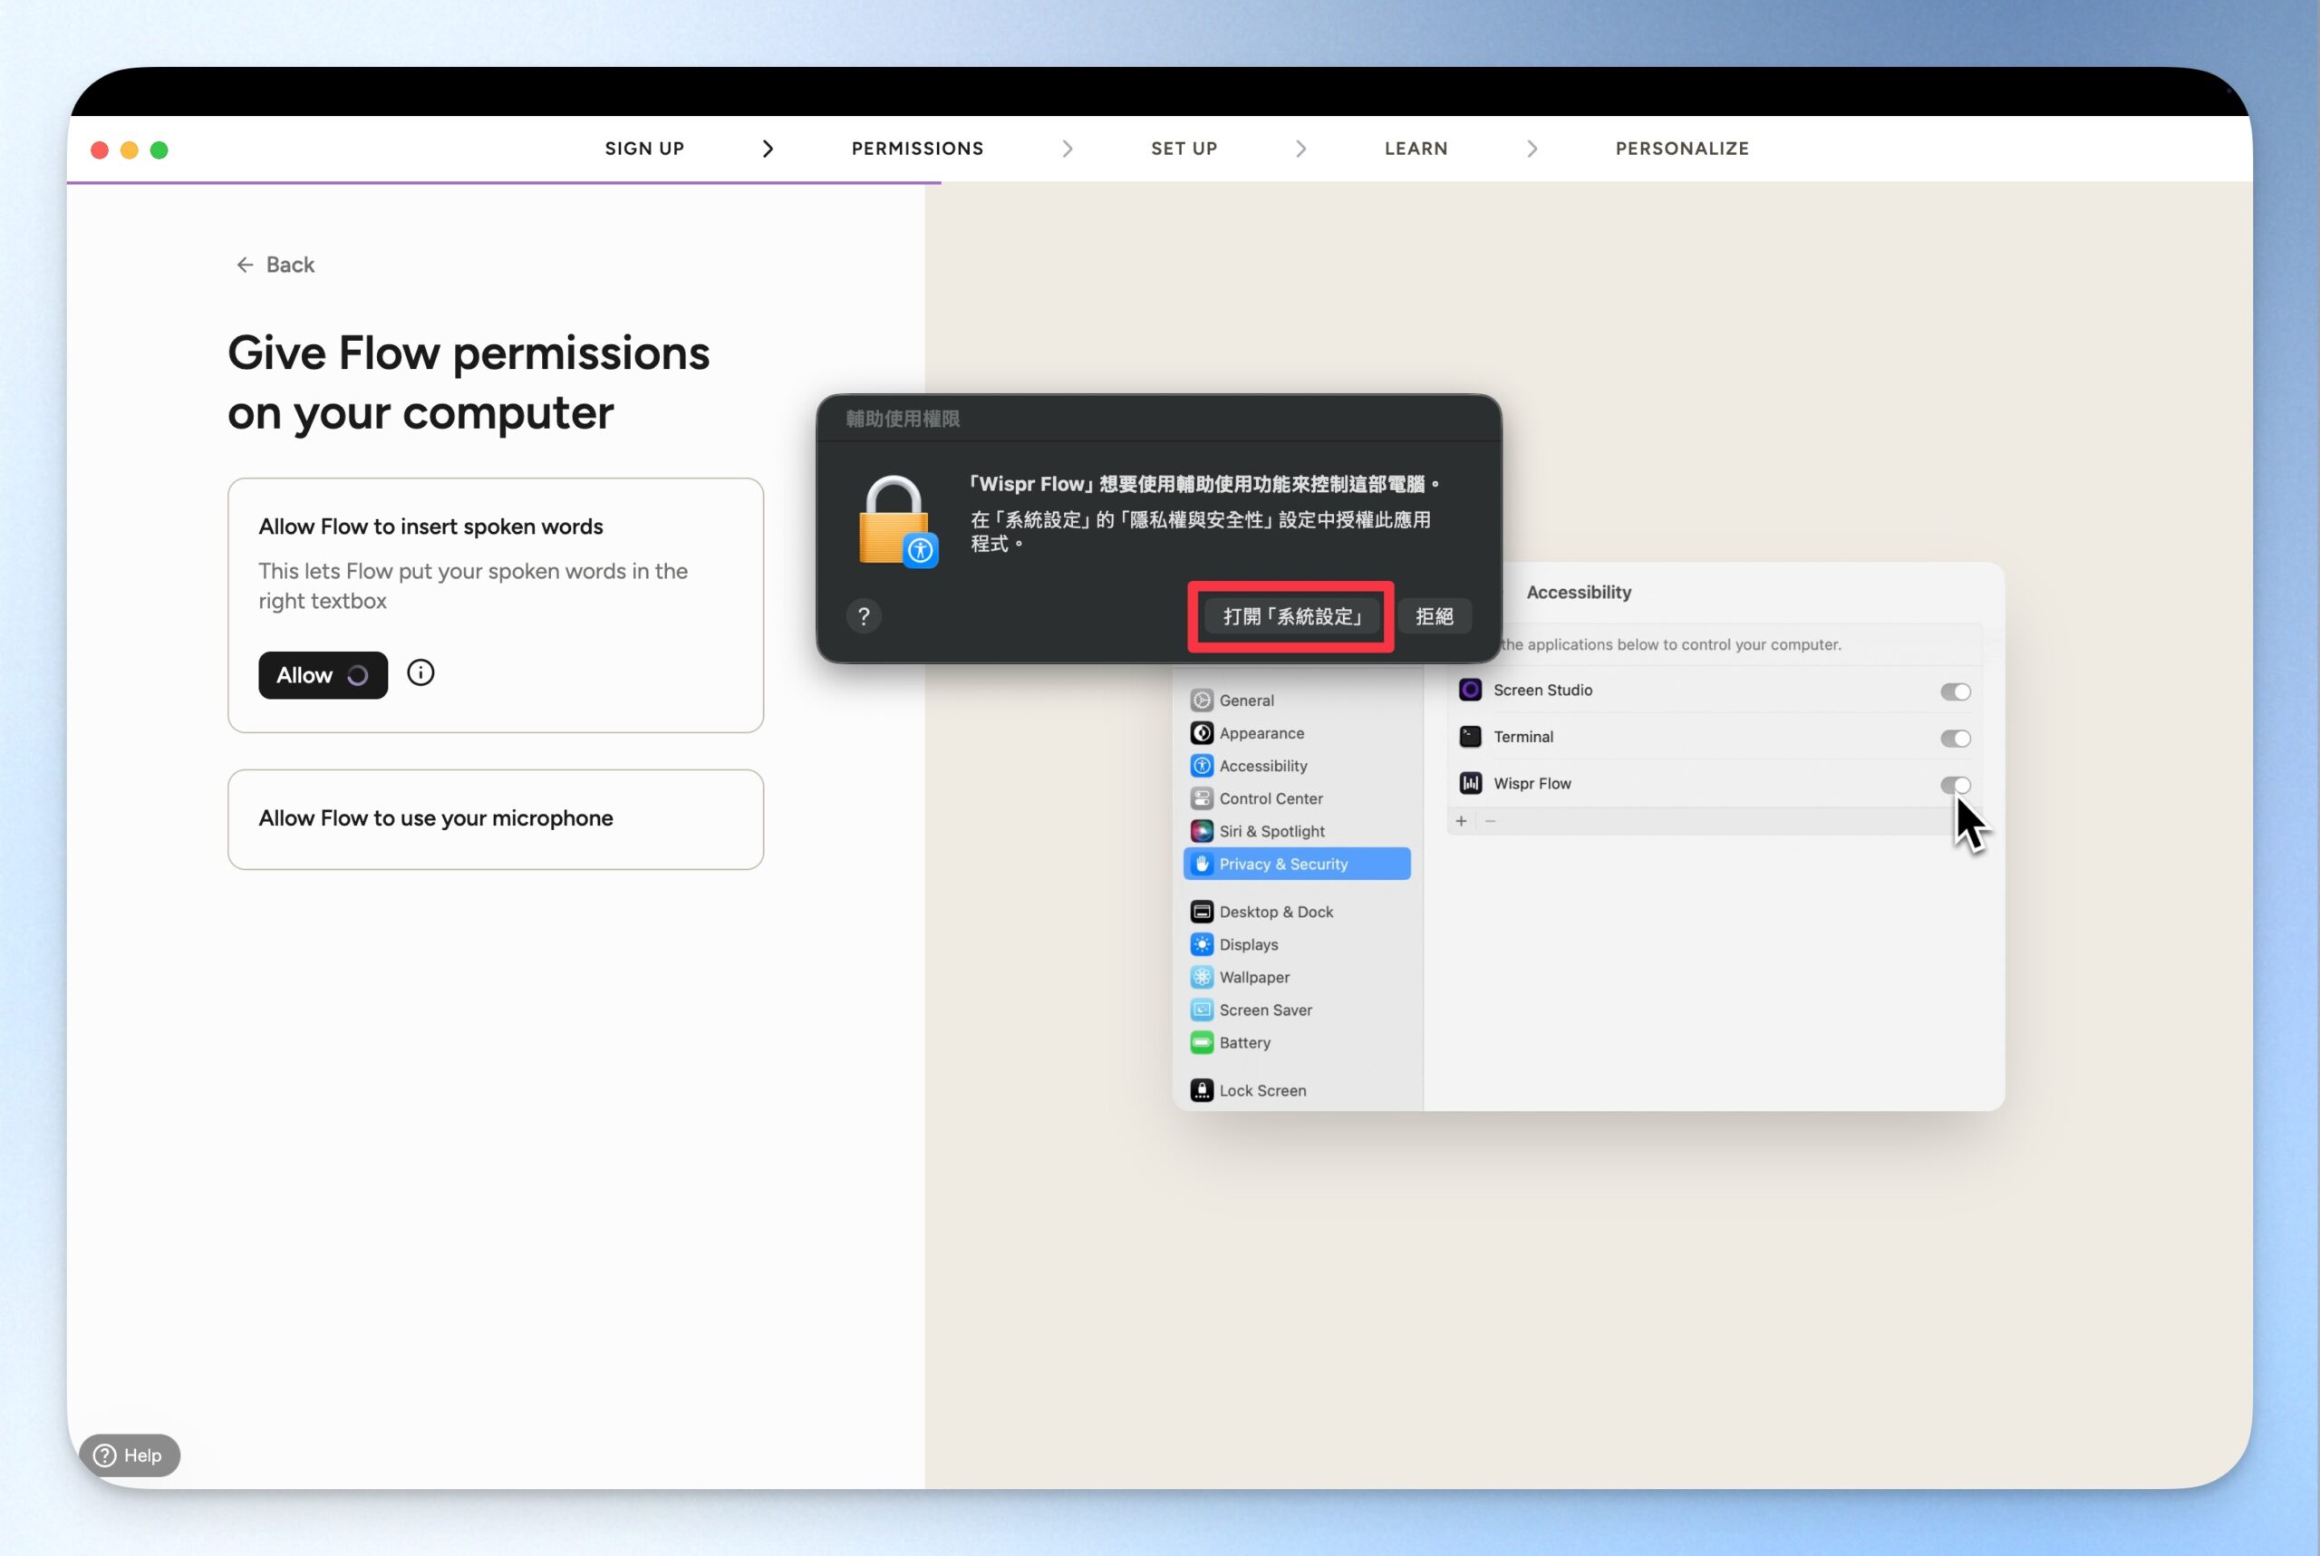The height and width of the screenshot is (1556, 2320).
Task: Click the Terminal app icon in list
Action: (x=1470, y=737)
